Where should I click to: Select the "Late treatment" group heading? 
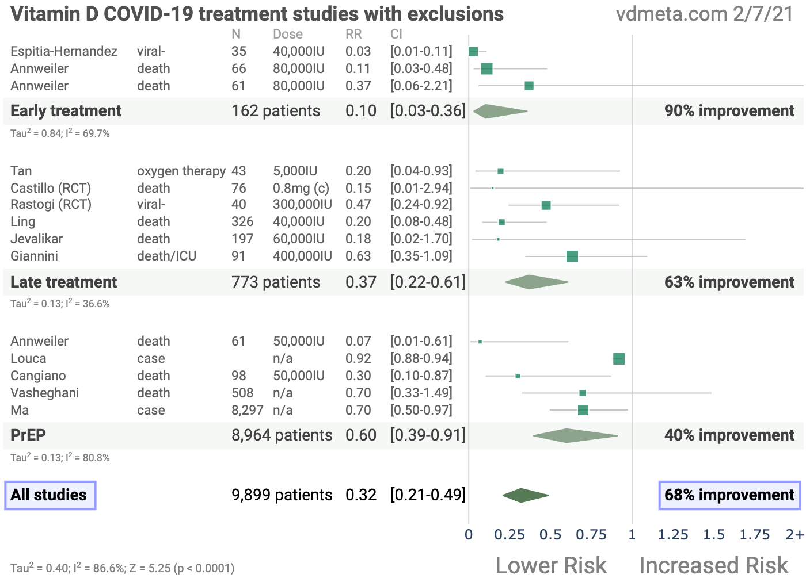point(63,282)
